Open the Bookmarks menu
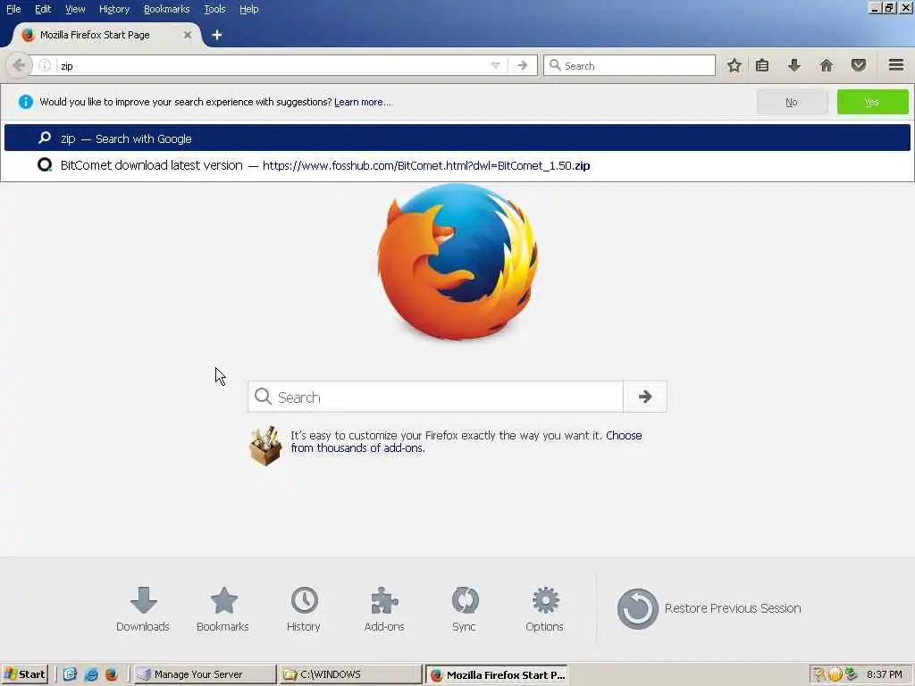Screen dimensions: 915x686 [x=167, y=9]
